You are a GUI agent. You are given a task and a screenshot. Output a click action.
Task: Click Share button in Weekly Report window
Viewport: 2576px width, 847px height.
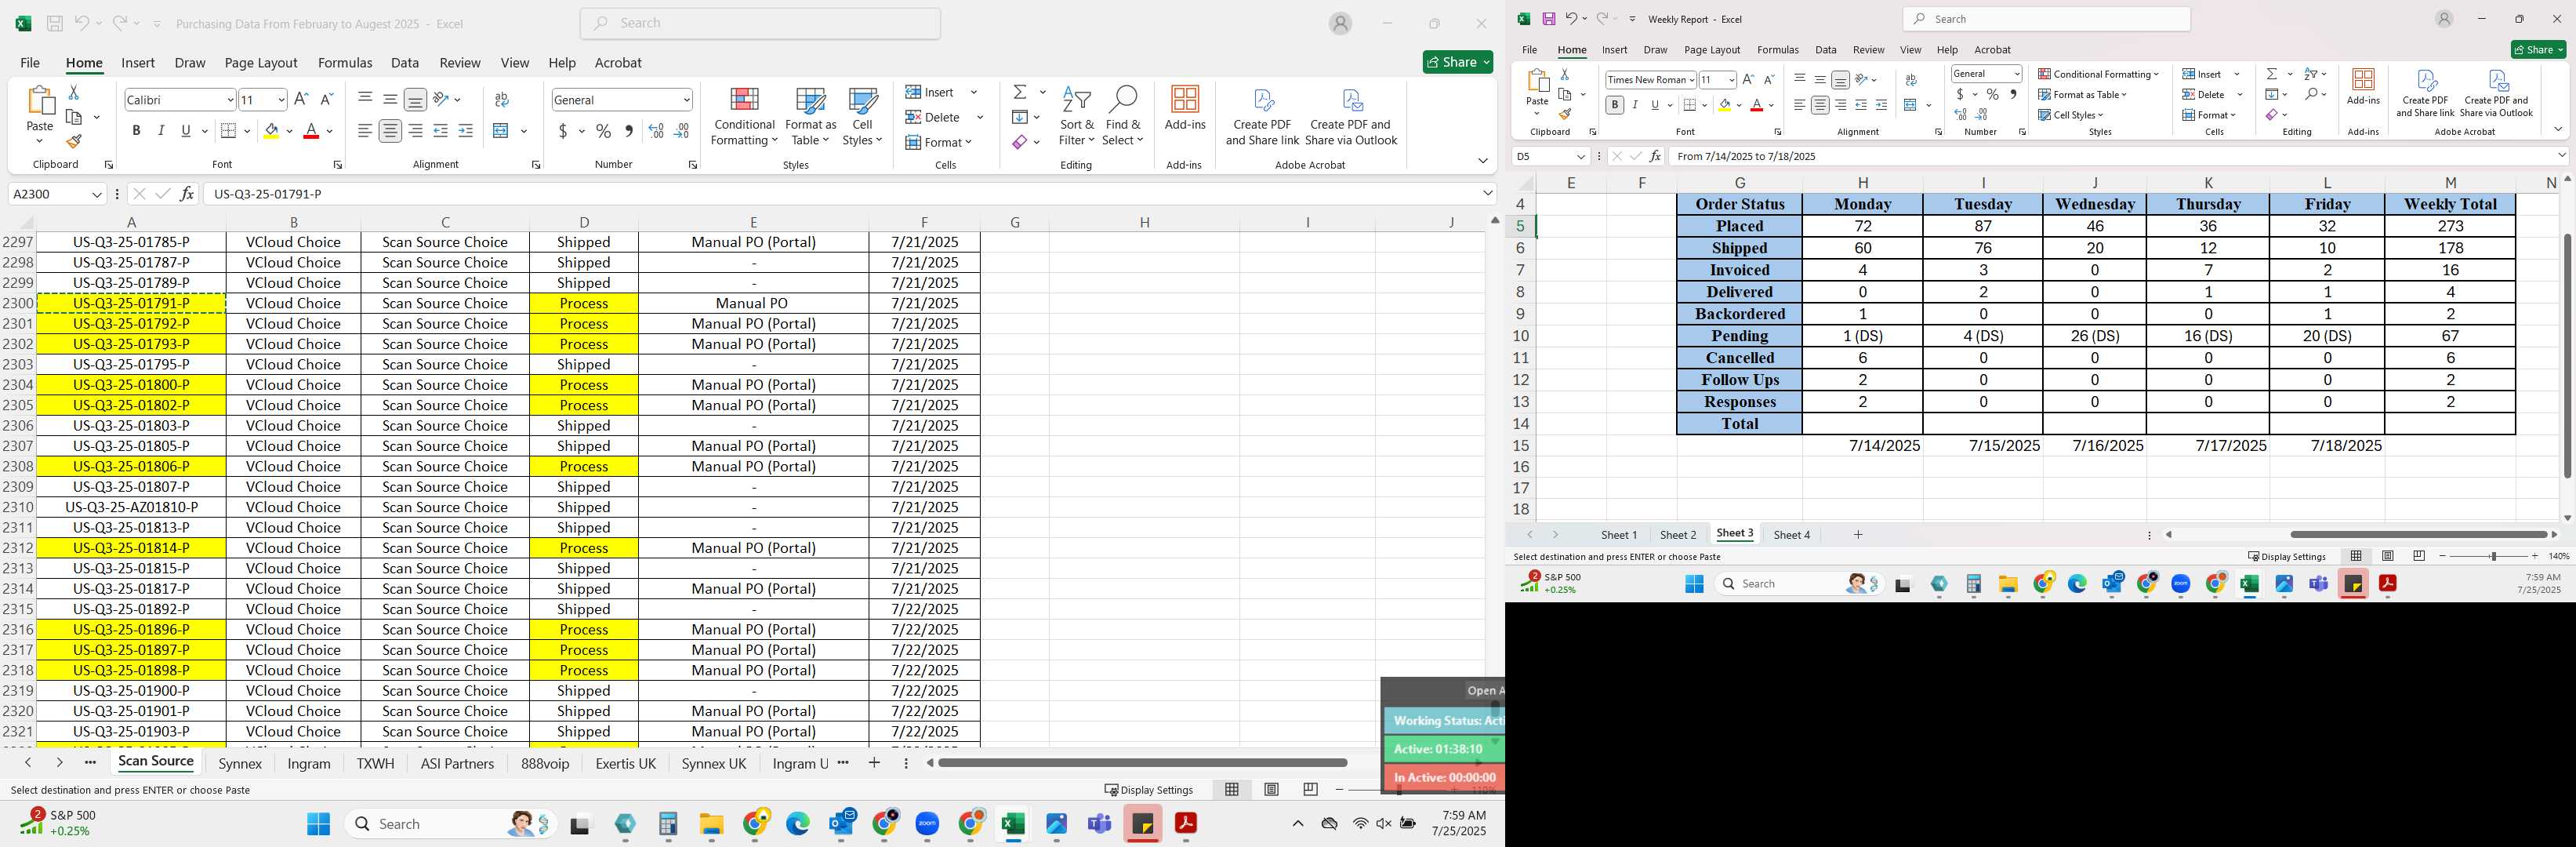2538,50
